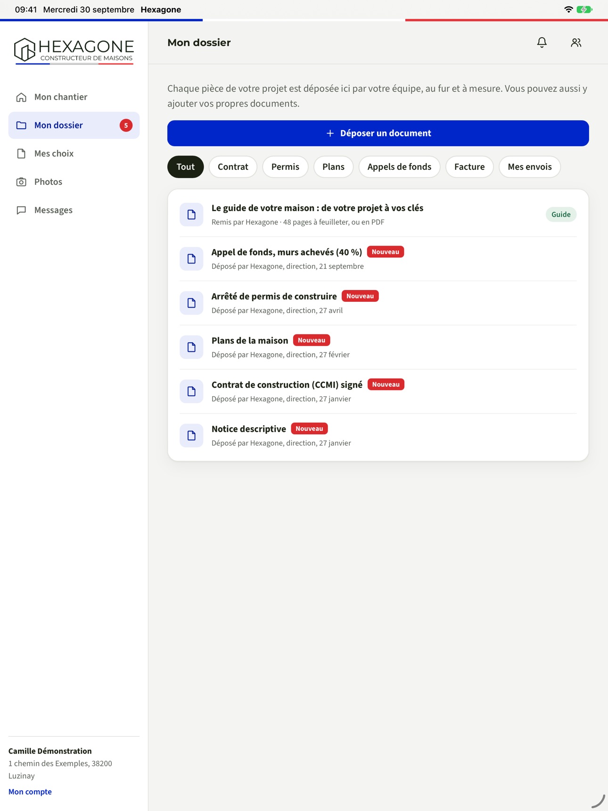Click the Nouveau badge on Notice descriptive
The height and width of the screenshot is (811, 608).
(x=309, y=429)
